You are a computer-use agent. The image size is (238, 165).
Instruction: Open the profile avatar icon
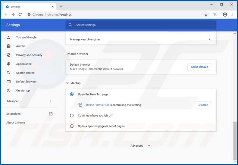pyautogui.click(x=225, y=14)
